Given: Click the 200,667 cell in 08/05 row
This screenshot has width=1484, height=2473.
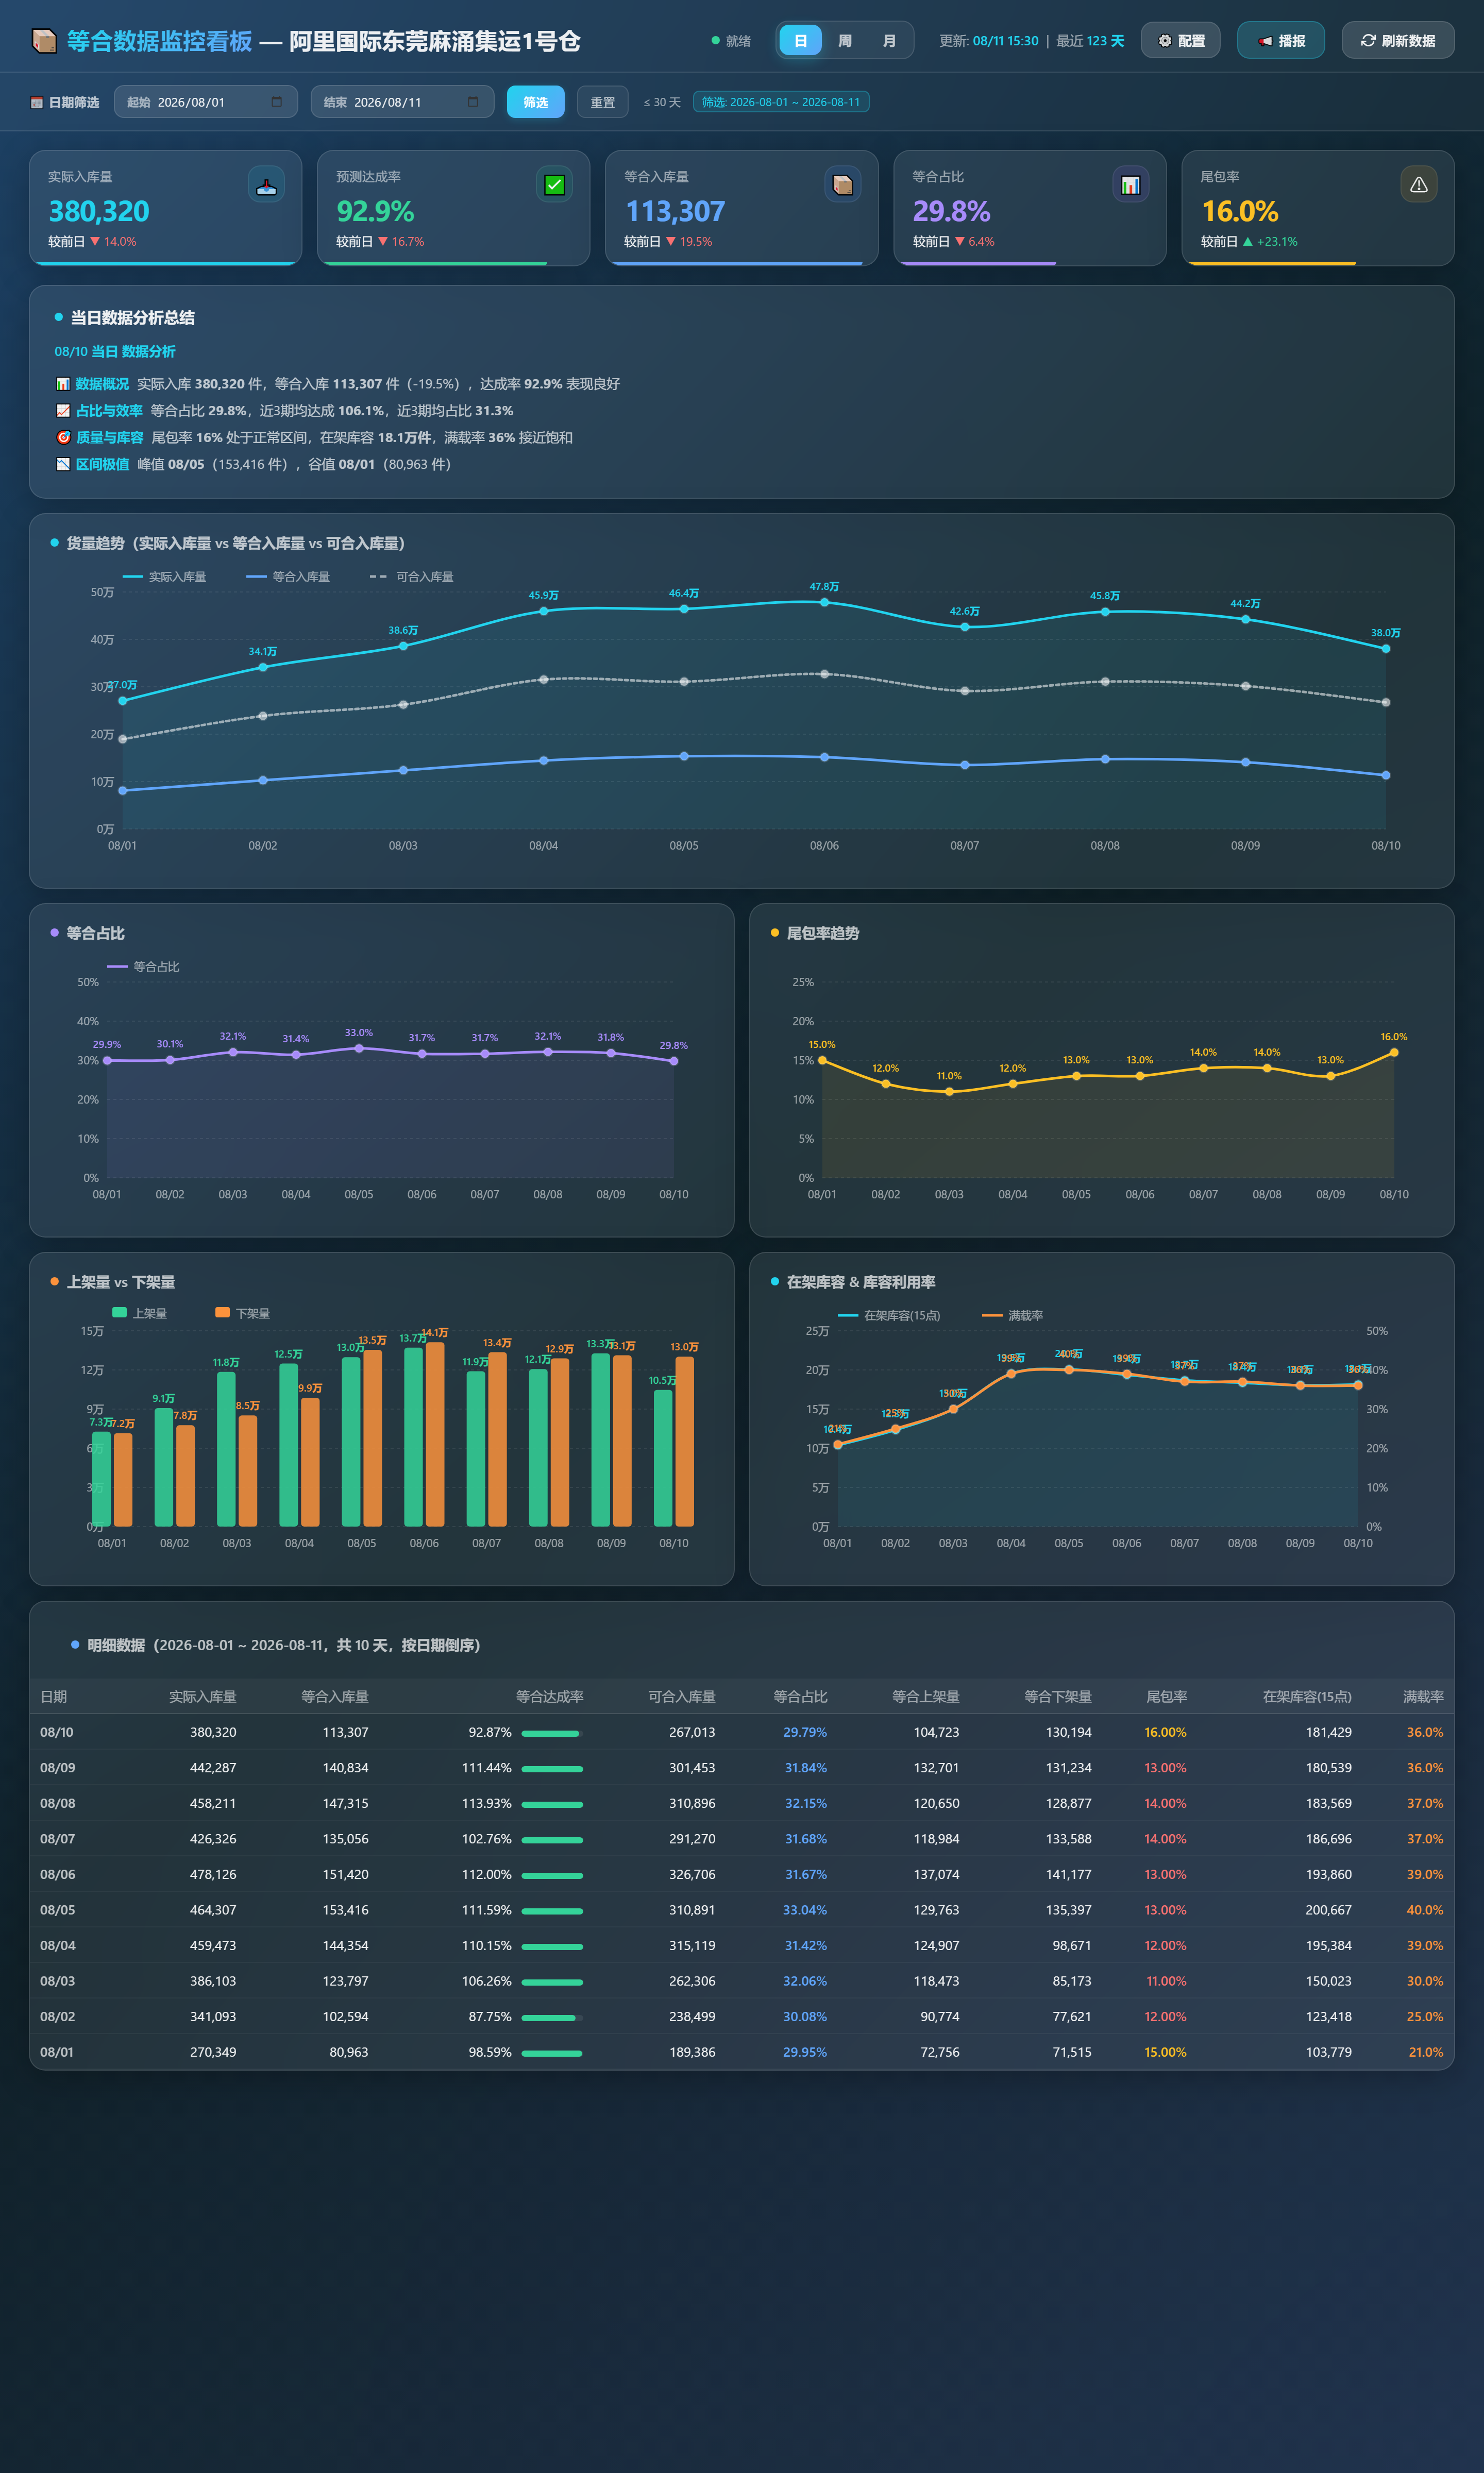Looking at the screenshot, I should (x=1328, y=1910).
